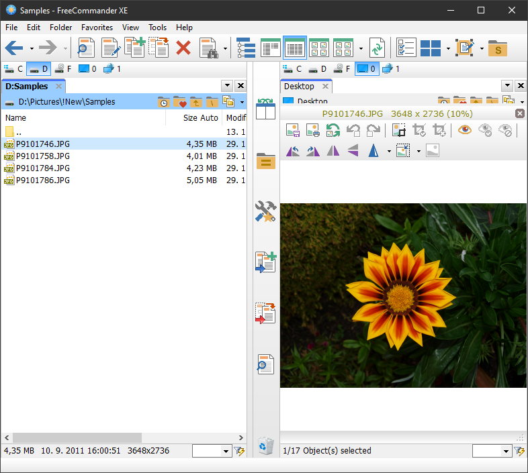Expand the left panel tab list dropdown
528x473 pixels.
(227, 86)
